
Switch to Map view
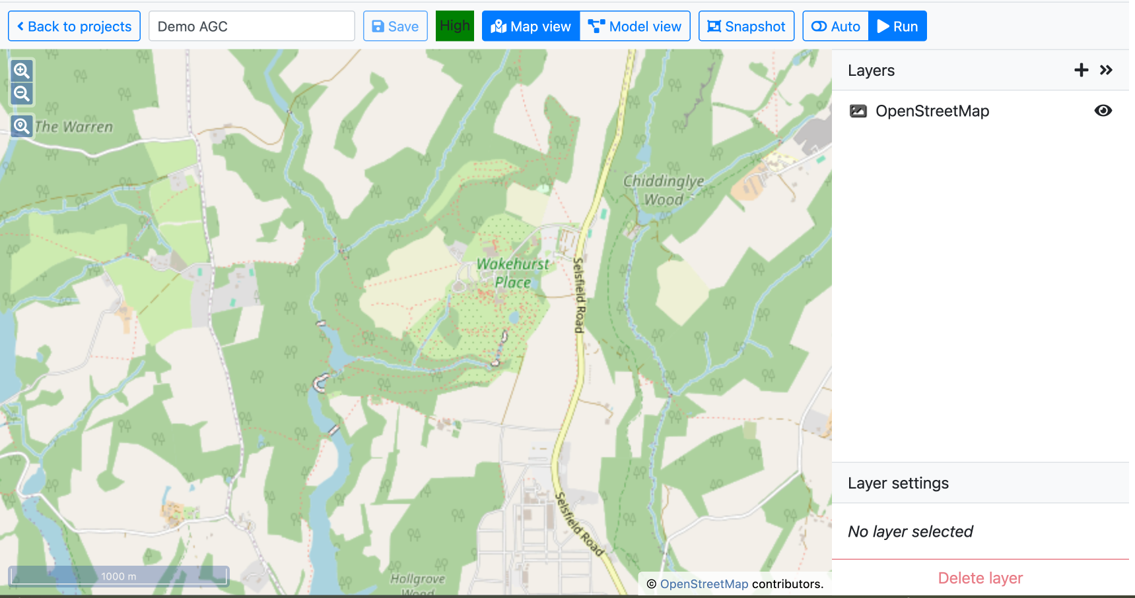pos(531,26)
